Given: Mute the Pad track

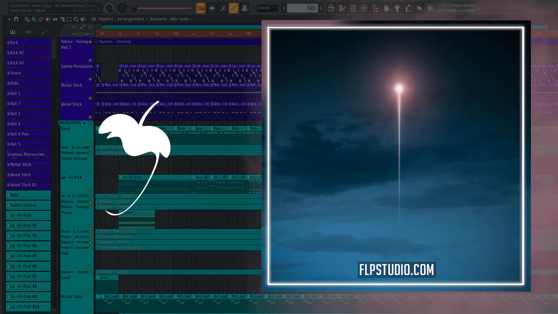Looking at the screenshot, I should (90, 266).
